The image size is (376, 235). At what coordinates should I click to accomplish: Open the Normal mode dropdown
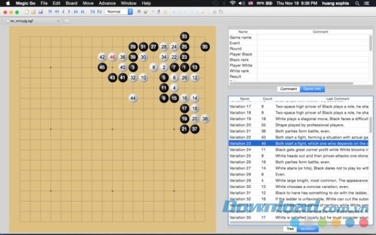click(x=119, y=11)
